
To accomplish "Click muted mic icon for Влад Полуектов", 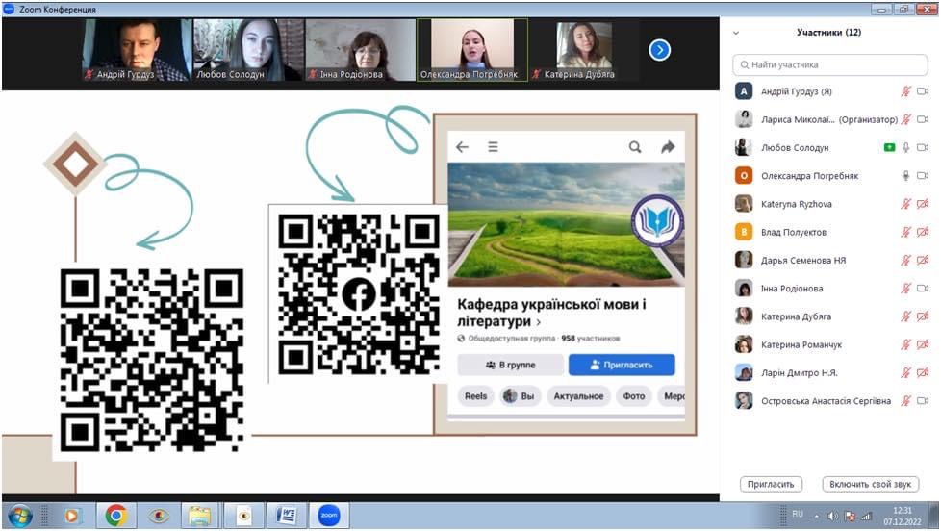I will click(x=905, y=232).
